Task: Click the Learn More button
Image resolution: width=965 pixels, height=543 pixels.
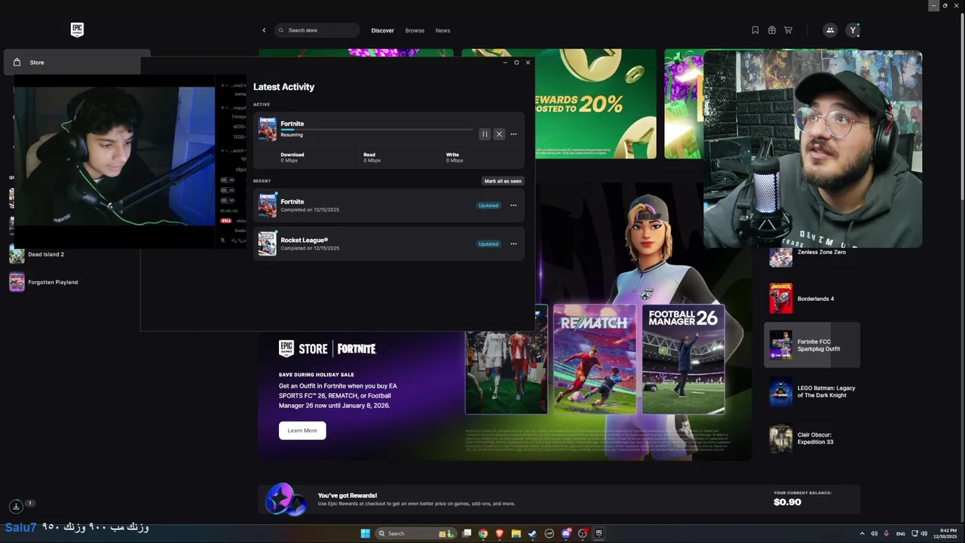Action: (302, 431)
